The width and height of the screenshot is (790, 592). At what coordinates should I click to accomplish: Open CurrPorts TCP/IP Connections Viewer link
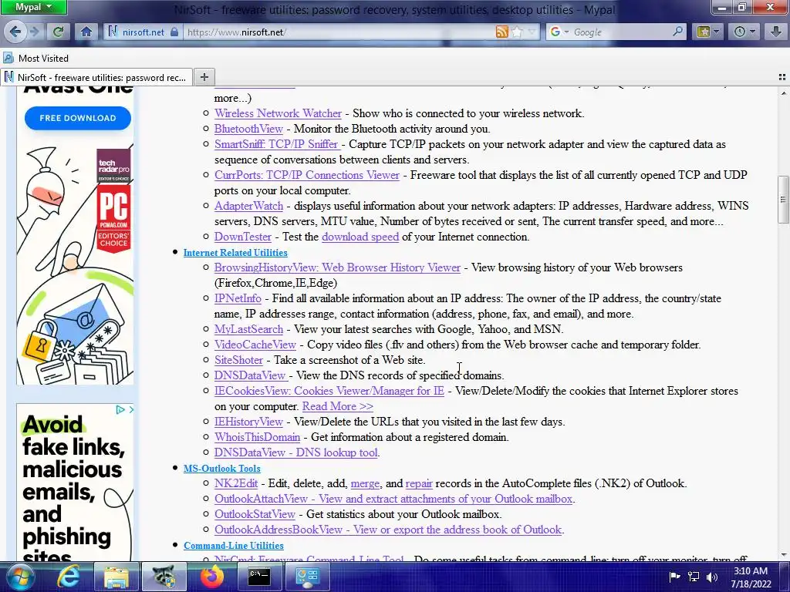307,175
